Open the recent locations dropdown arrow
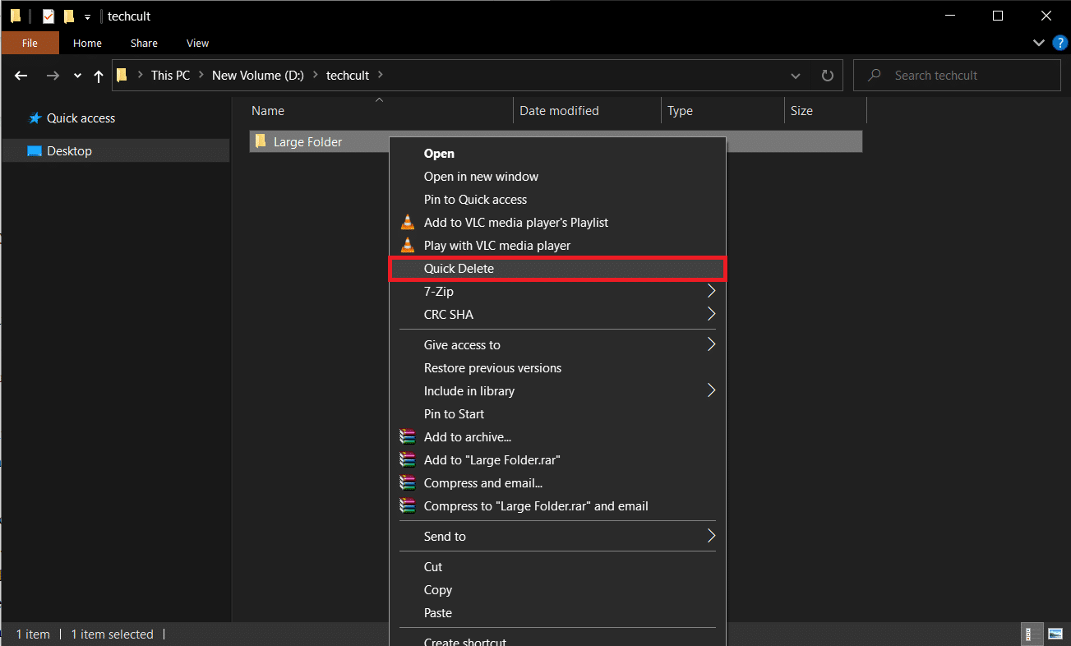The image size is (1071, 646). click(x=77, y=76)
